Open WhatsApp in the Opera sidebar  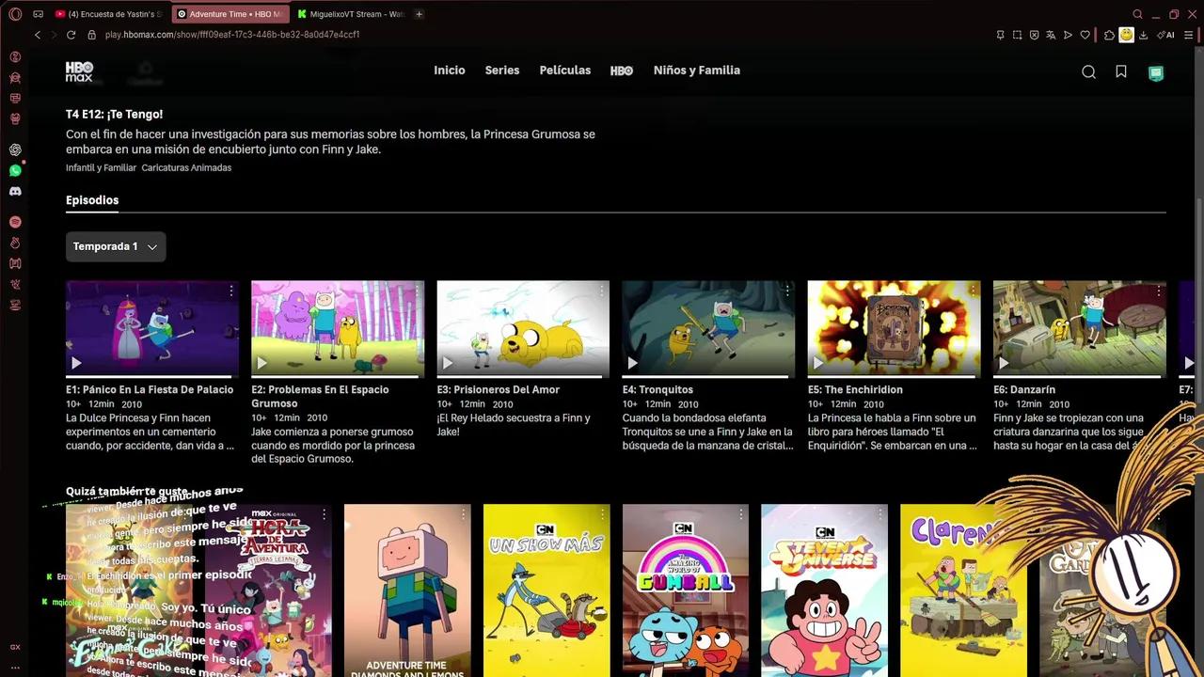(15, 170)
